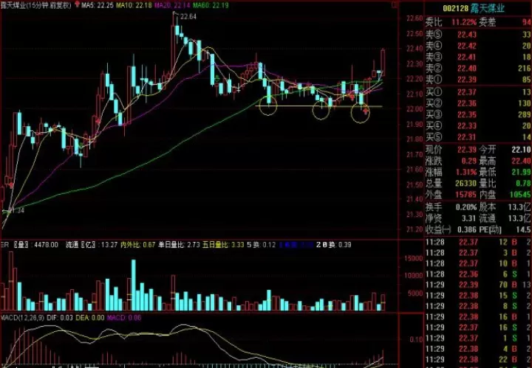Click the 单日量比: 2.73 label
This screenshot has width=532, height=368.
click(179, 245)
